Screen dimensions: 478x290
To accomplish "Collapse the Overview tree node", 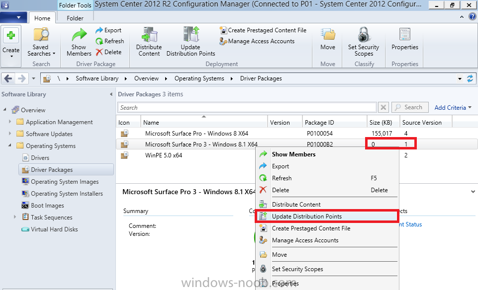I will pyautogui.click(x=4, y=109).
